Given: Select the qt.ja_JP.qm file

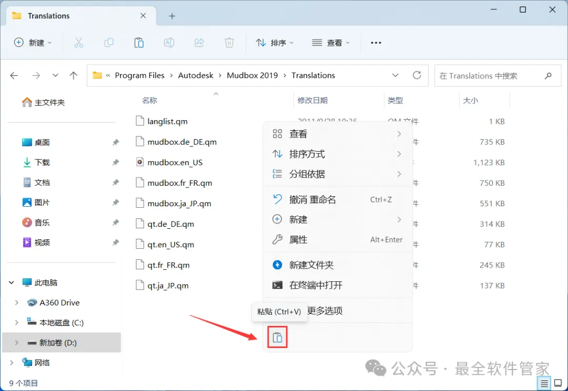Looking at the screenshot, I should point(168,286).
